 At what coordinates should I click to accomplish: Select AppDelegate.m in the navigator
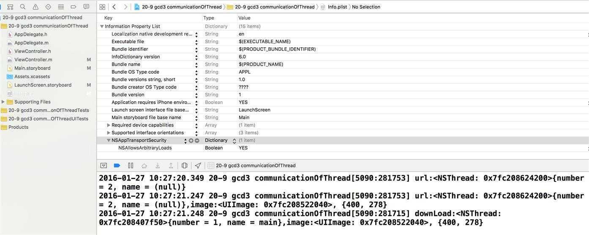31,43
